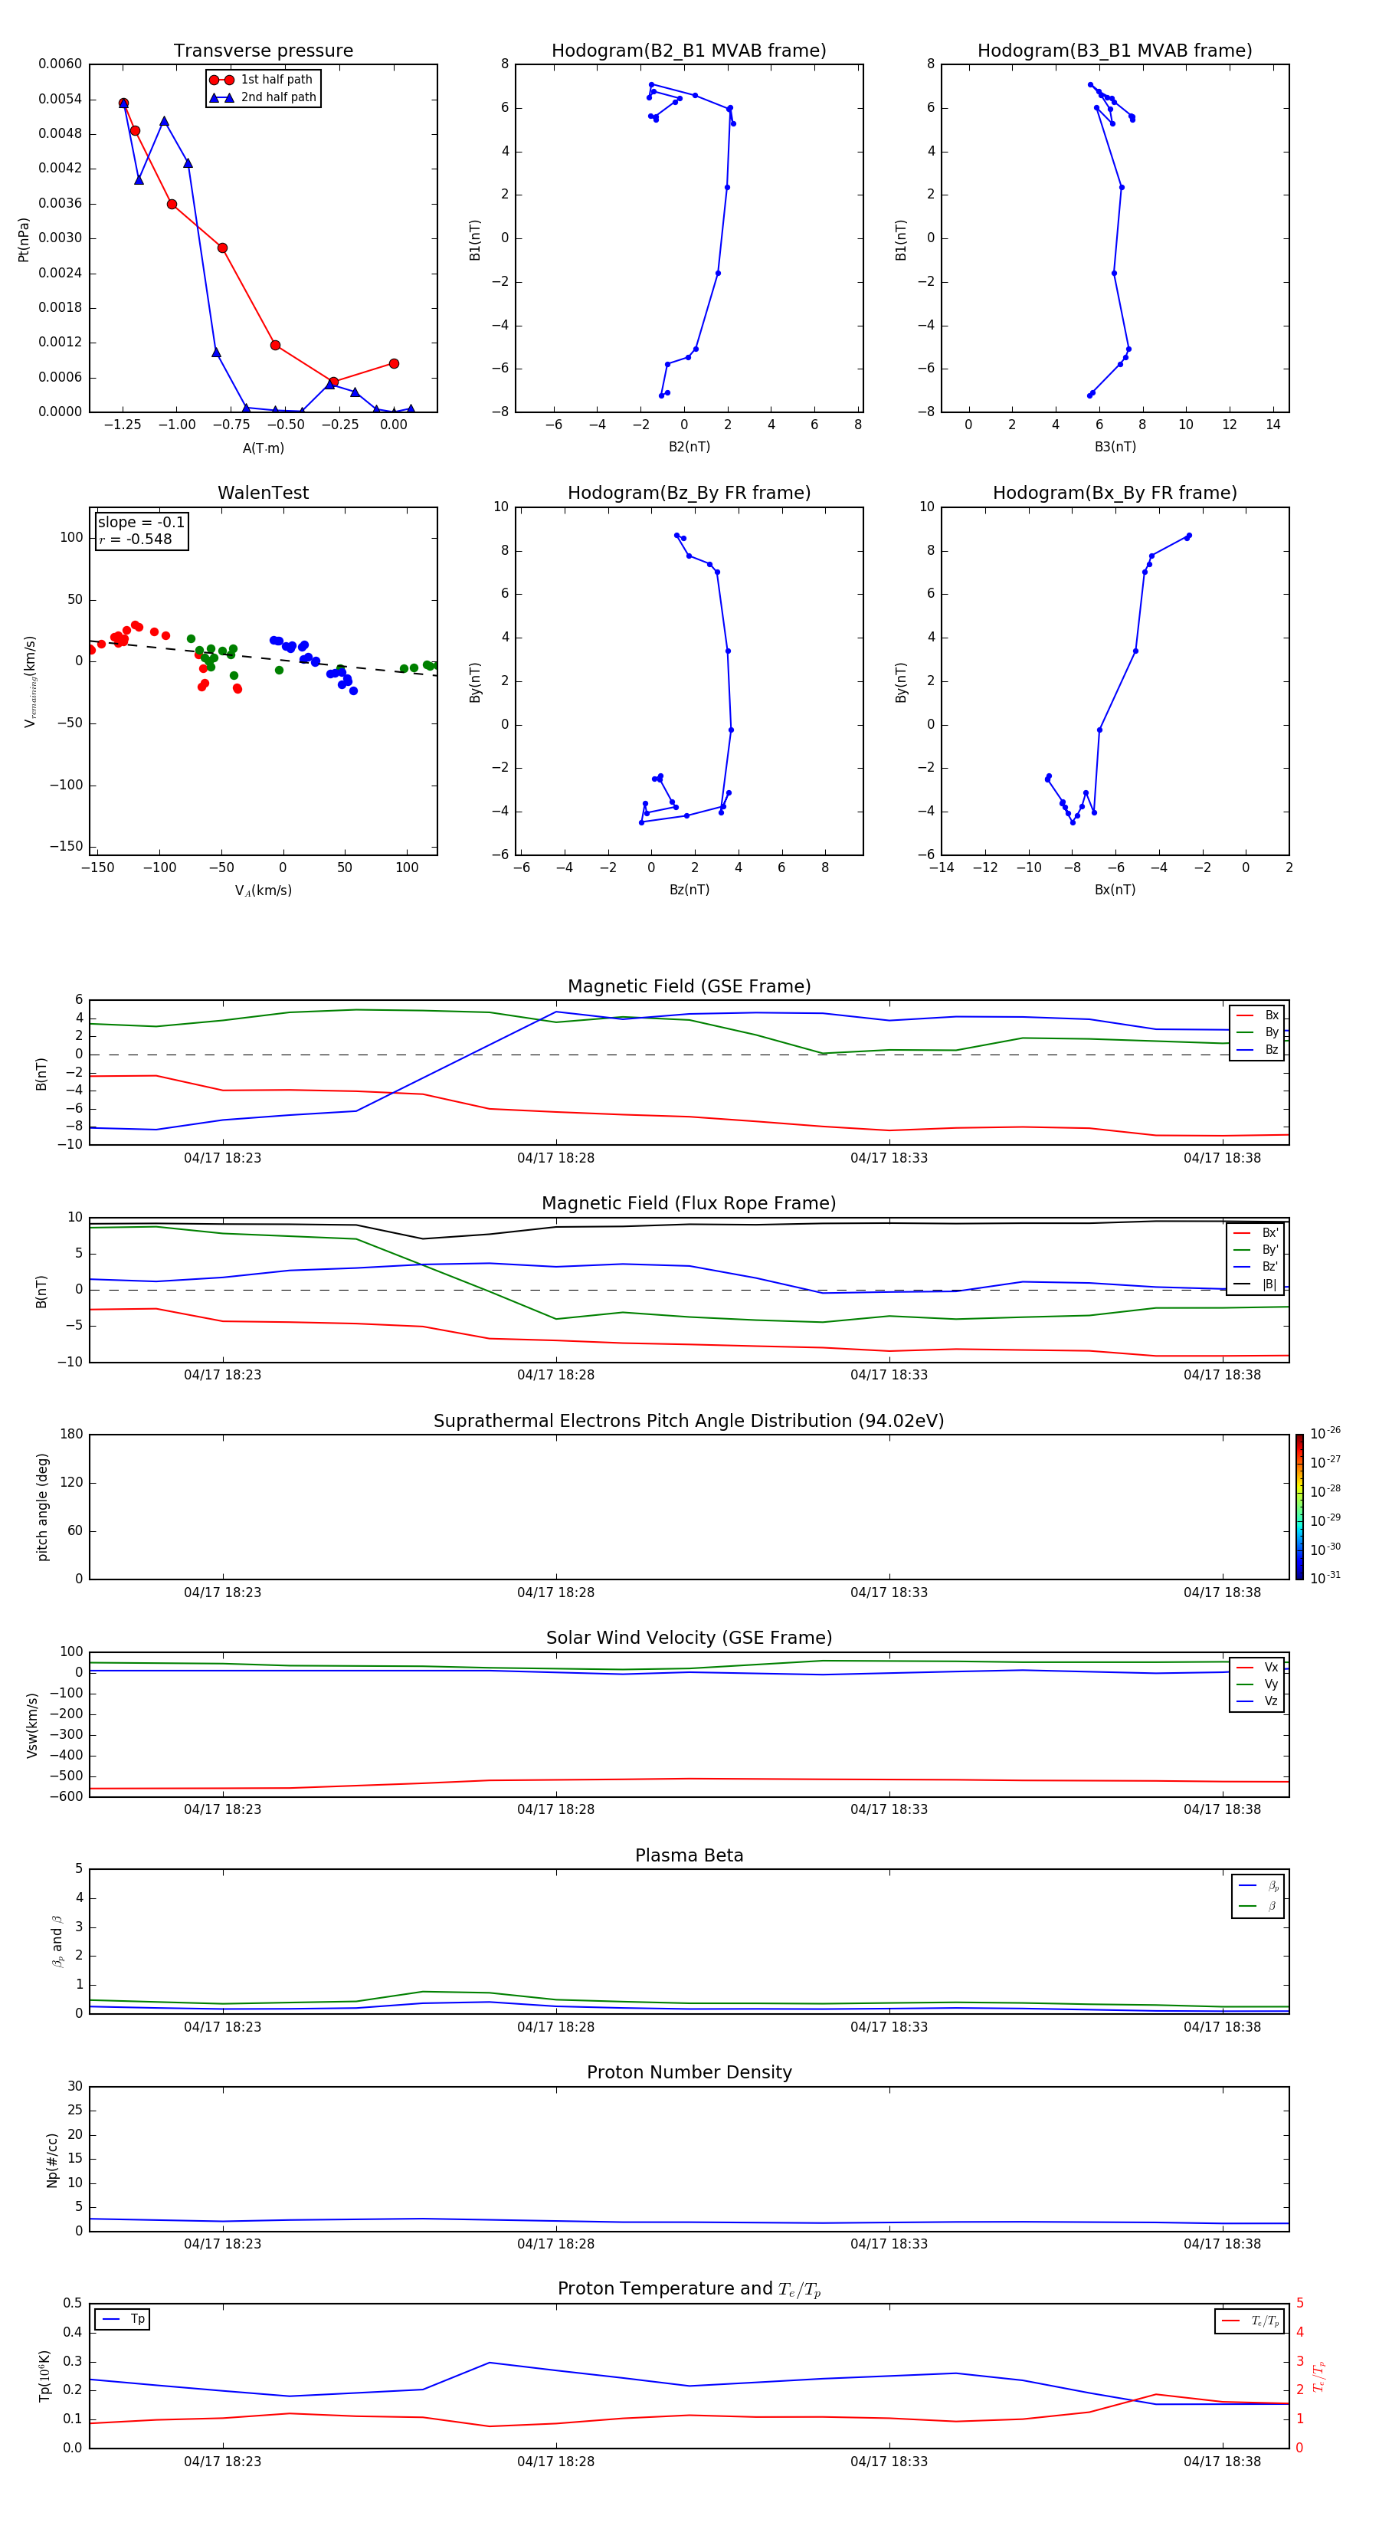Click the 'Transverse pressure' plot title

263,50
